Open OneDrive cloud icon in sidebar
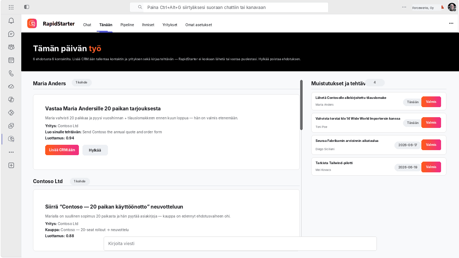Image resolution: width=459 pixels, height=258 pixels. pyautogui.click(x=11, y=86)
